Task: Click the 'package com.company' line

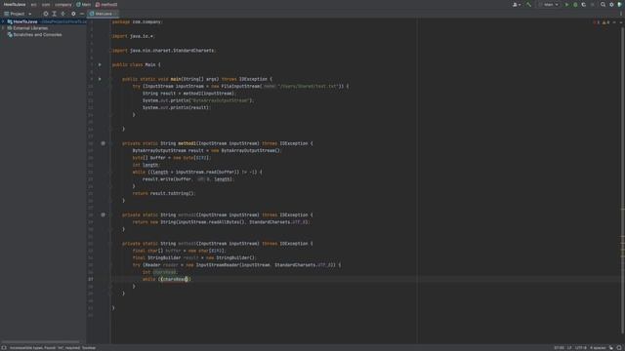Action: coord(137,21)
